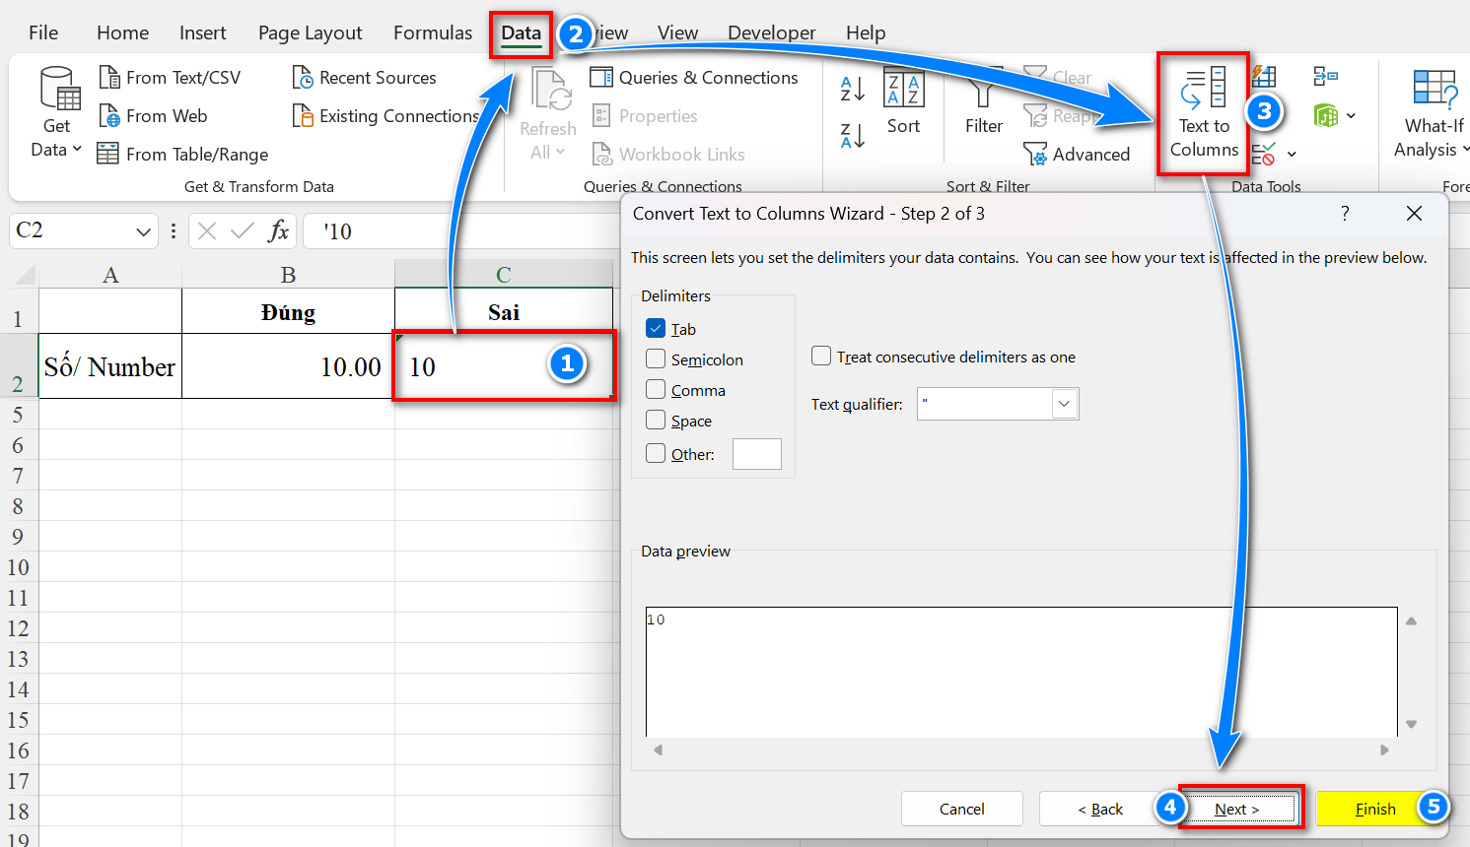Screen dimensions: 1470x847
Task: Click the Other delimiter text field
Action: pos(756,454)
